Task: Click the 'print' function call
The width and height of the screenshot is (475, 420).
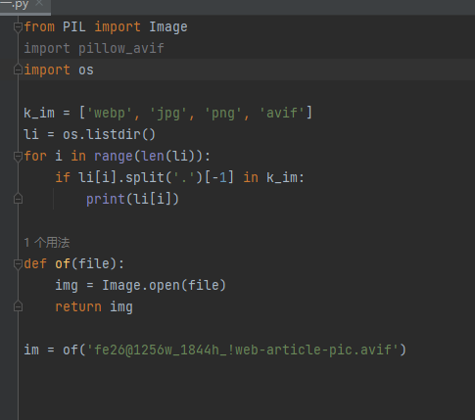Action: pos(106,199)
